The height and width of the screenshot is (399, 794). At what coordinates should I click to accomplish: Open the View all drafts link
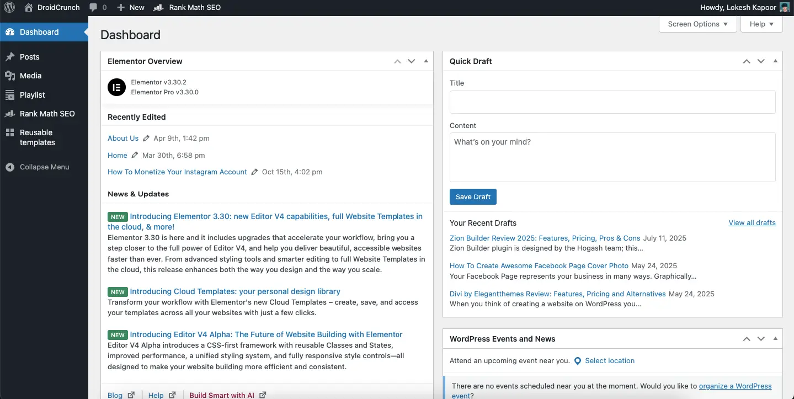[752, 223]
